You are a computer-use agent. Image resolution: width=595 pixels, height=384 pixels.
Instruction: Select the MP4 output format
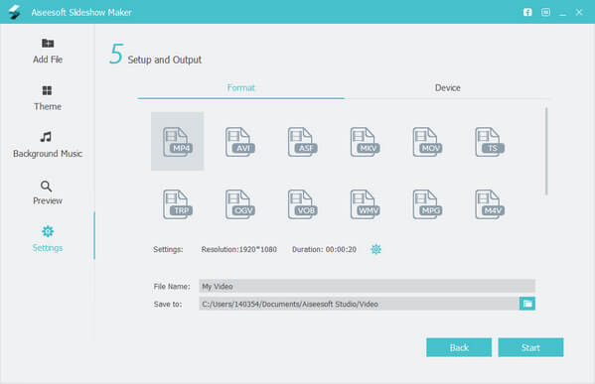[x=177, y=141]
